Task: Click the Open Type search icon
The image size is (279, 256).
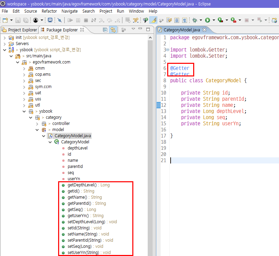Action: [146, 20]
